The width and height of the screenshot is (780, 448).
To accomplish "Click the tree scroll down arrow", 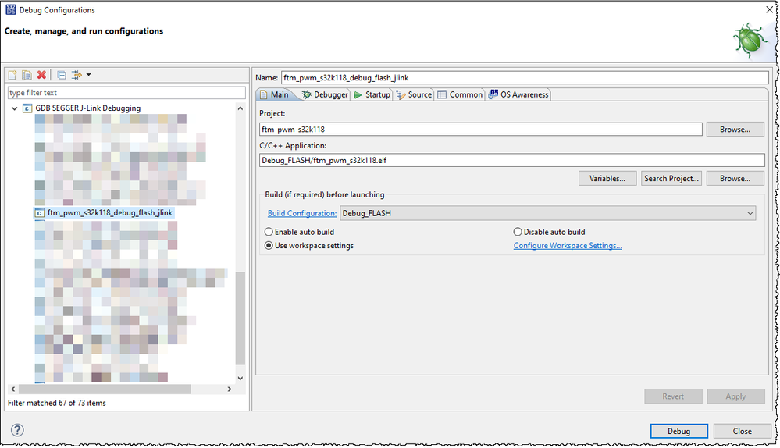I will [x=240, y=379].
